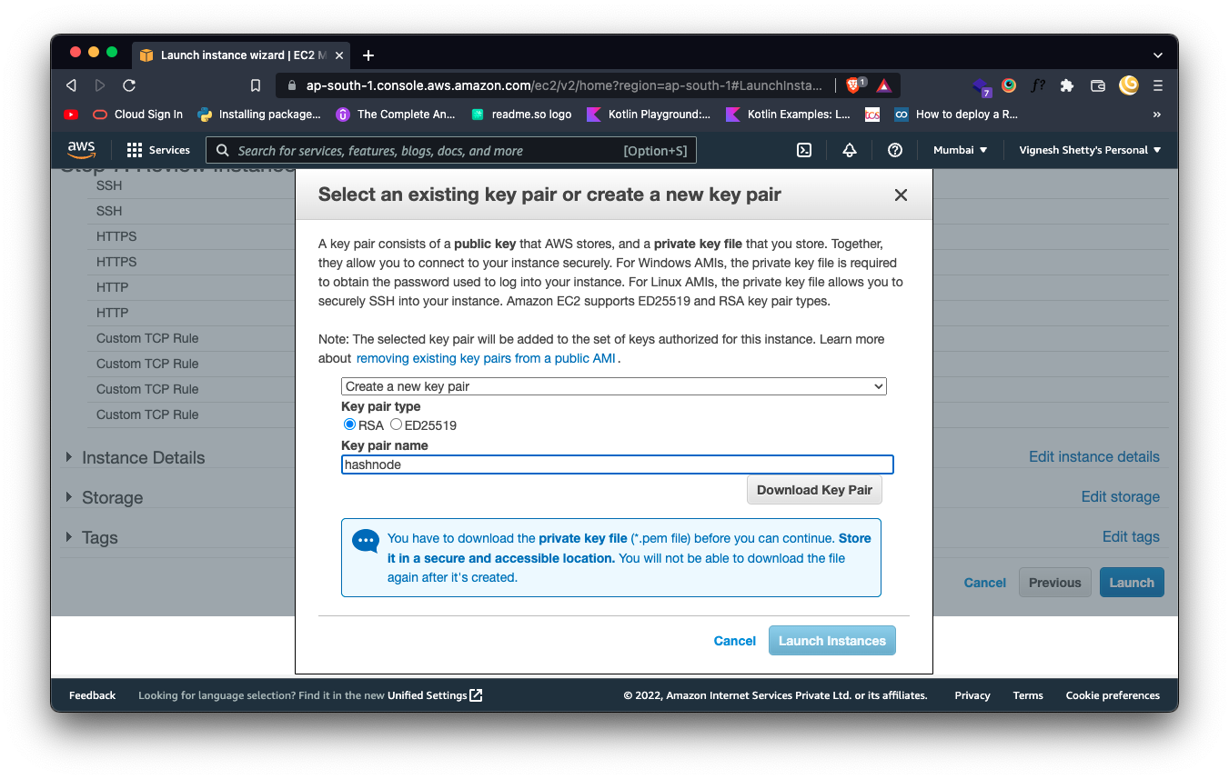Viewport: 1229px width, 779px height.
Task: Open the Kotlin Examples bookmark
Action: coord(788,115)
